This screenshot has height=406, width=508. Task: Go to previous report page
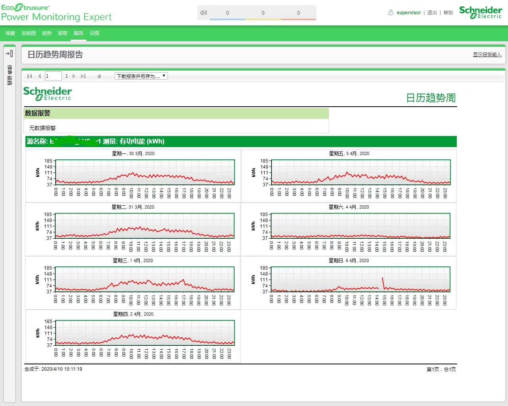coord(39,76)
